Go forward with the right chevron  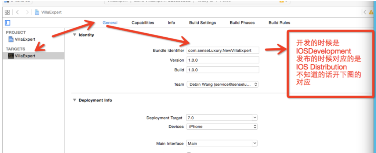click(x=27, y=12)
